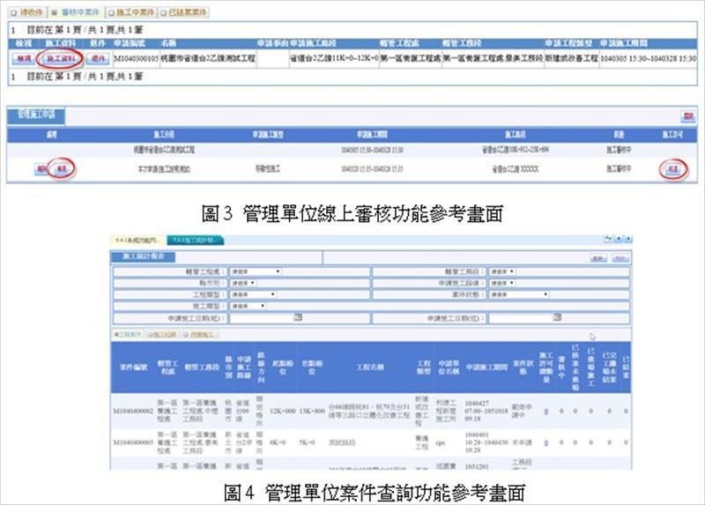
Task: Select the teal 施工統計 tab
Action: coord(196,241)
